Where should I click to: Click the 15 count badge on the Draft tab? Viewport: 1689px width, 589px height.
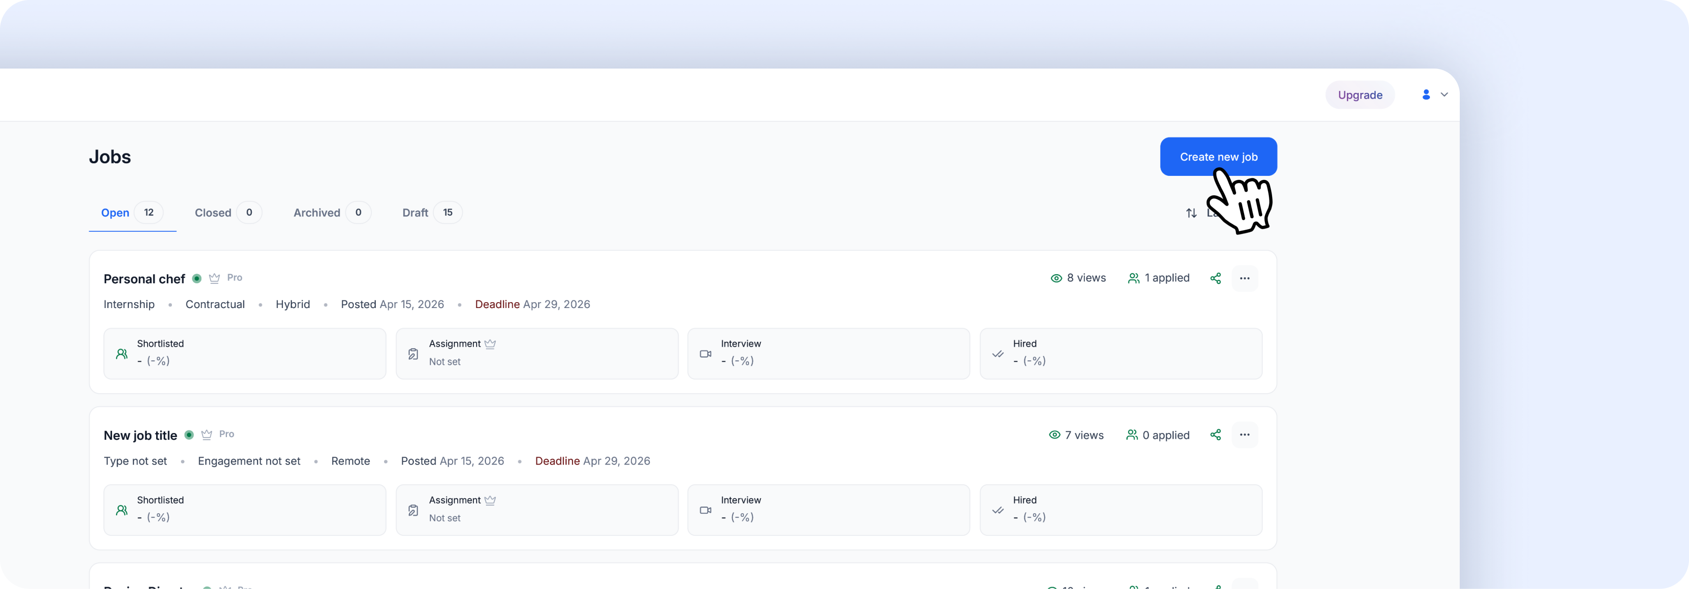pyautogui.click(x=448, y=212)
